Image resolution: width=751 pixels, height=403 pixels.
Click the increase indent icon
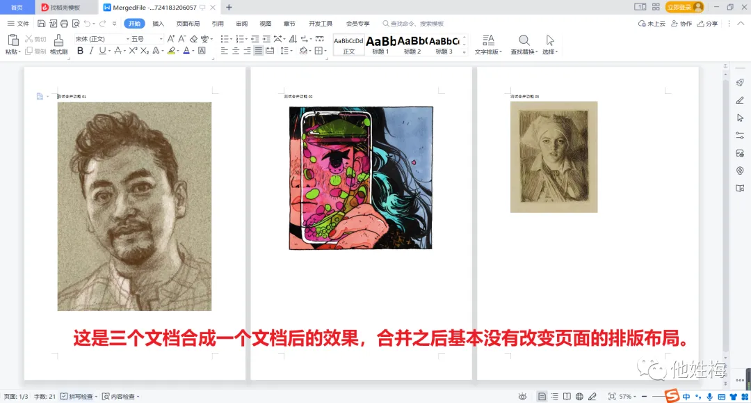(266, 39)
